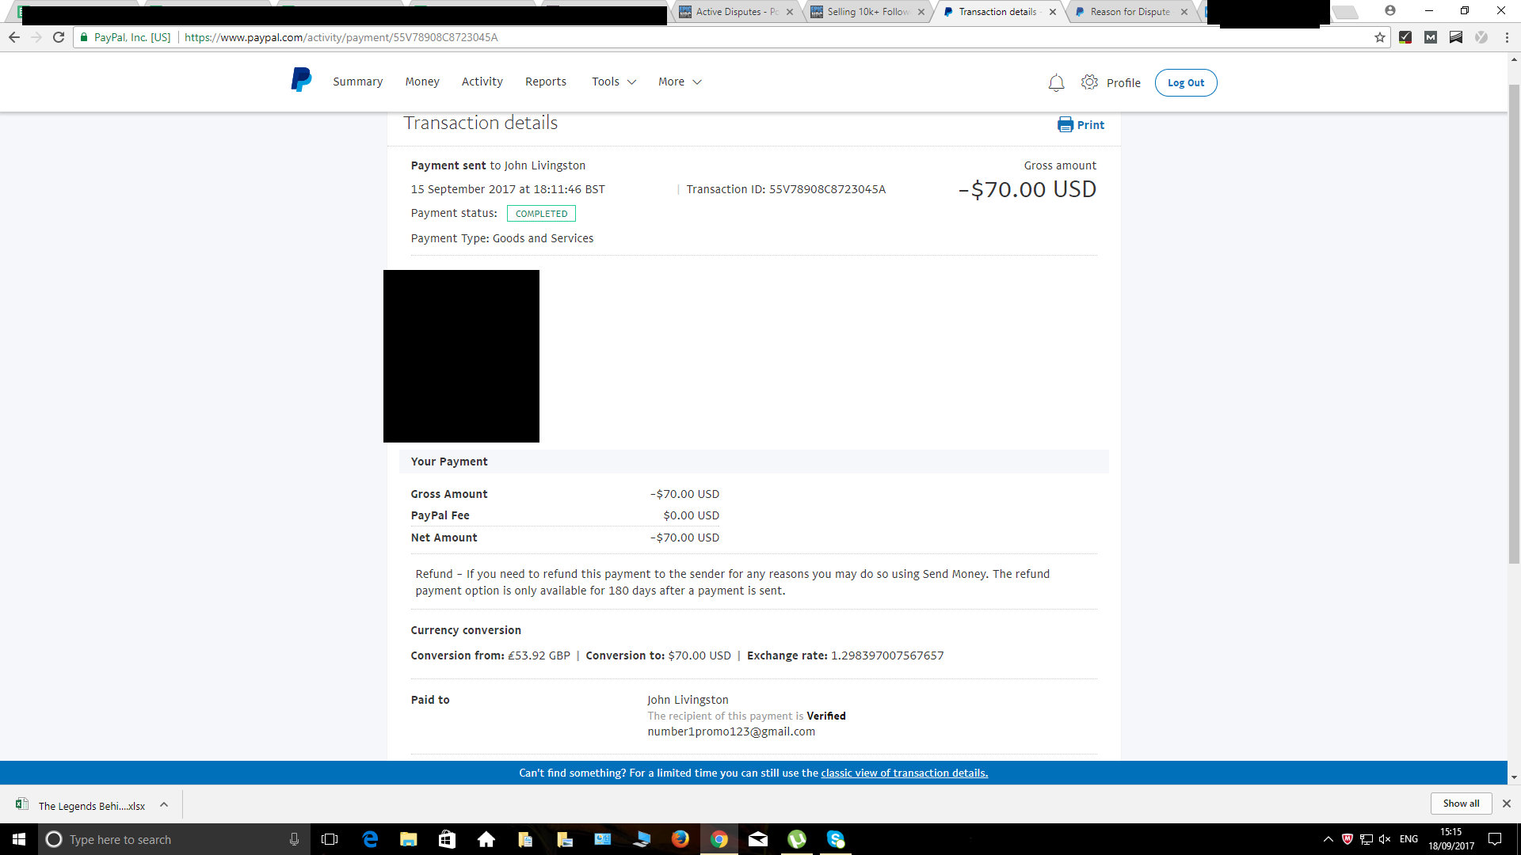Click Show all downloads button
1521x855 pixels.
point(1461,804)
